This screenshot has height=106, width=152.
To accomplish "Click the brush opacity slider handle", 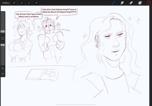I will [3, 45].
